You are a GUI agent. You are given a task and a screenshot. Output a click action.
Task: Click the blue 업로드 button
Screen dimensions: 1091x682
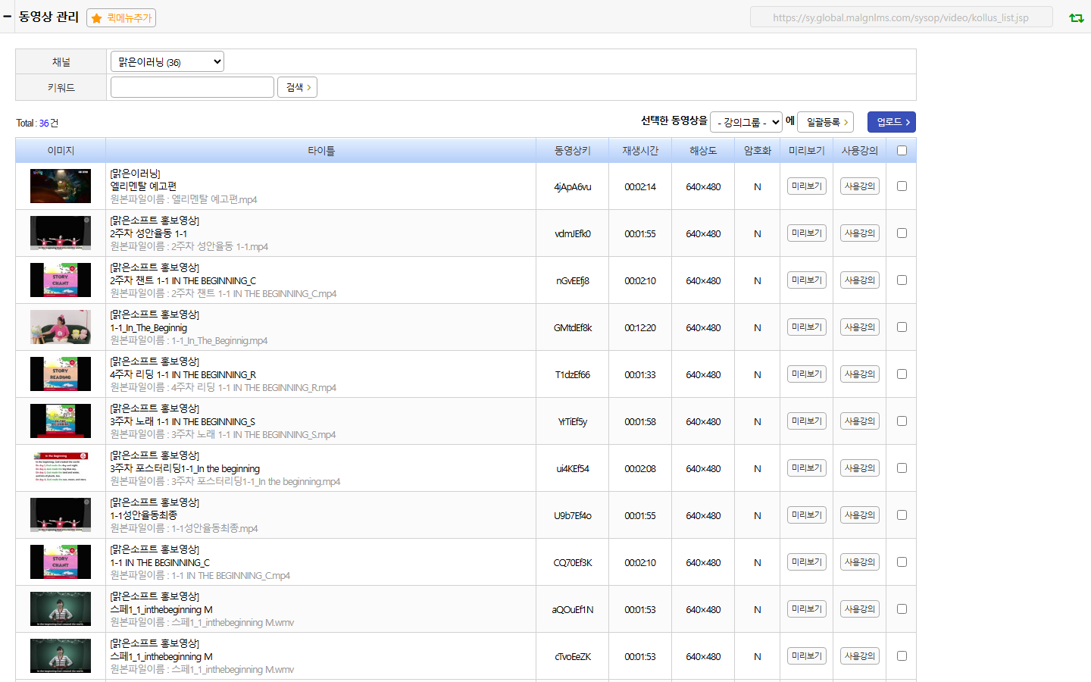[x=892, y=122]
